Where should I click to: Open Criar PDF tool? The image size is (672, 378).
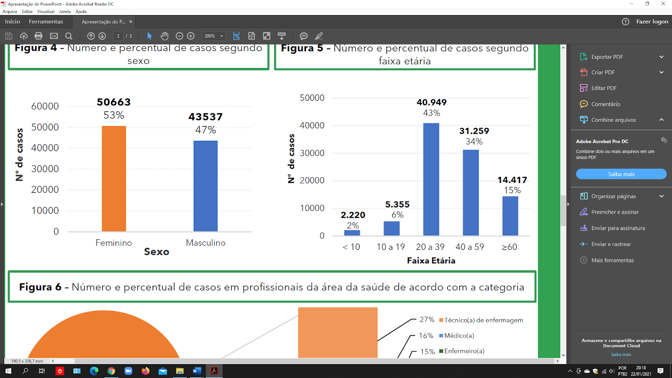click(x=603, y=72)
